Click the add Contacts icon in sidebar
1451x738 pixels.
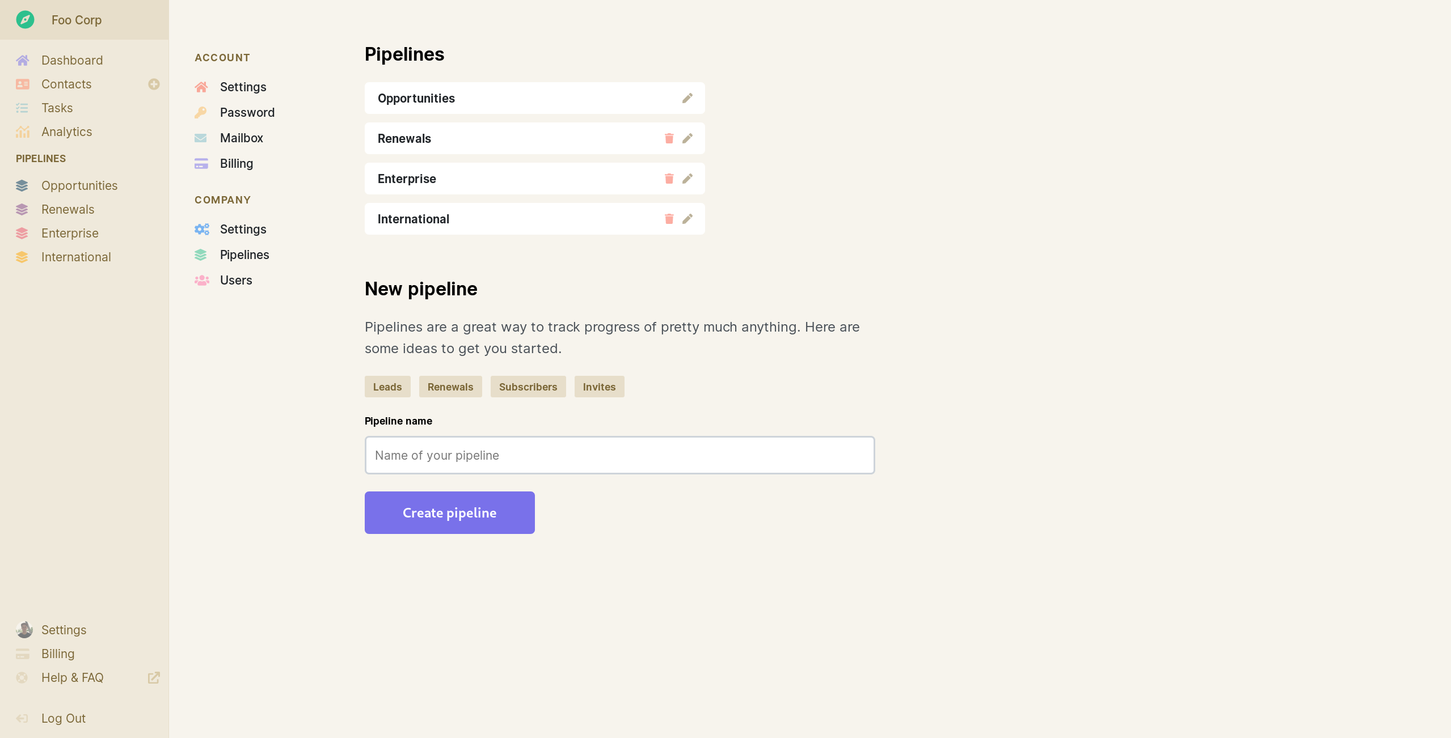154,84
